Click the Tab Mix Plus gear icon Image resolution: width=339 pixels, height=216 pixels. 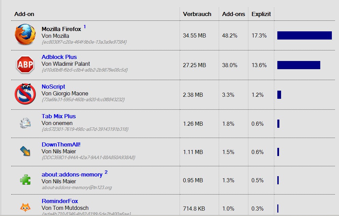coord(25,123)
